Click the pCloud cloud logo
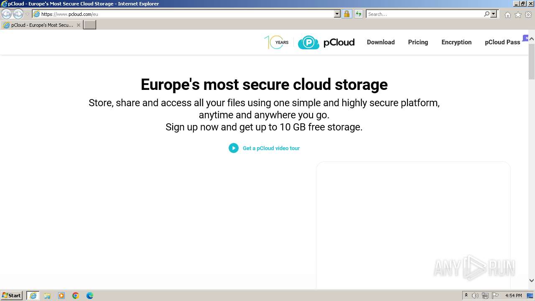This screenshot has height=301, width=535. point(326,42)
